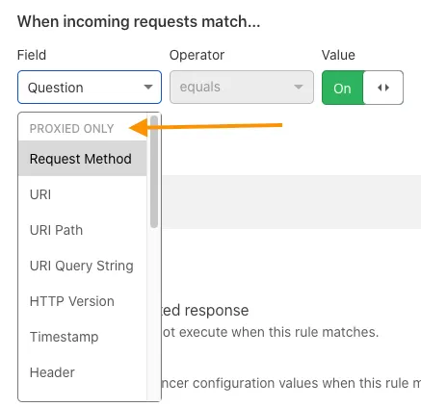Click the arrows handle on Value toggle

[x=383, y=88]
